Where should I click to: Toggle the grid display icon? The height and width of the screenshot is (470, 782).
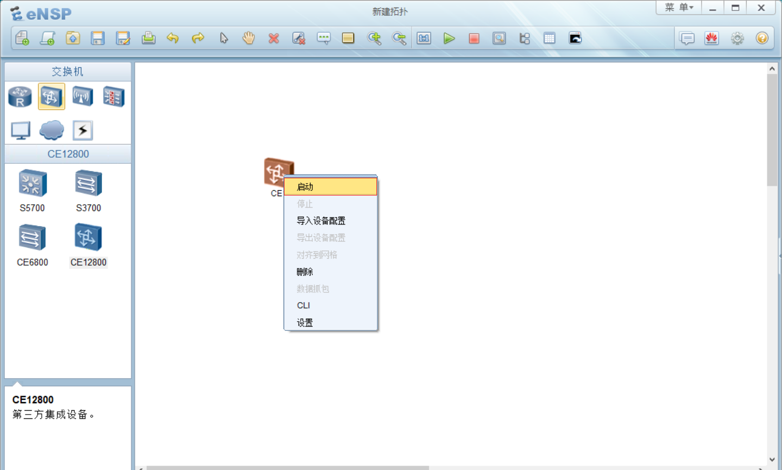[550, 38]
